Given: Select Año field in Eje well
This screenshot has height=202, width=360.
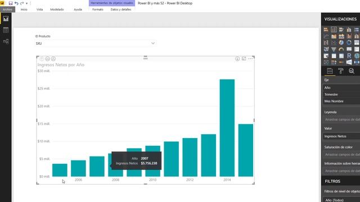Looking at the screenshot, I should click(x=341, y=88).
